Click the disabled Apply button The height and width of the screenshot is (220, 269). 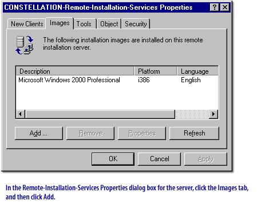[x=205, y=159]
